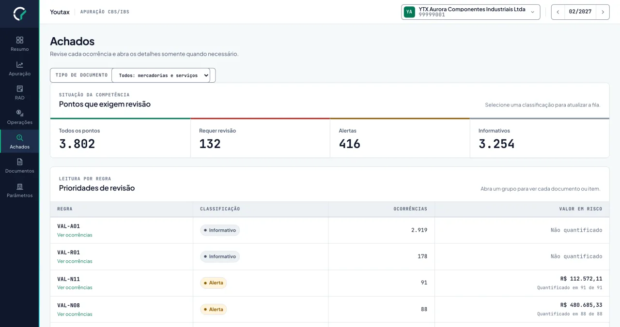Image resolution: width=620 pixels, height=327 pixels.
Task: Click the Informativo badge for VAL-R01
Action: pos(220,256)
